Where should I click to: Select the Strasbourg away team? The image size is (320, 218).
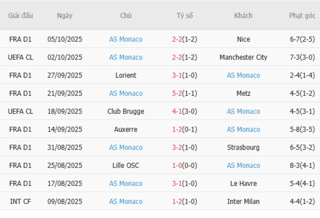pyautogui.click(x=243, y=147)
